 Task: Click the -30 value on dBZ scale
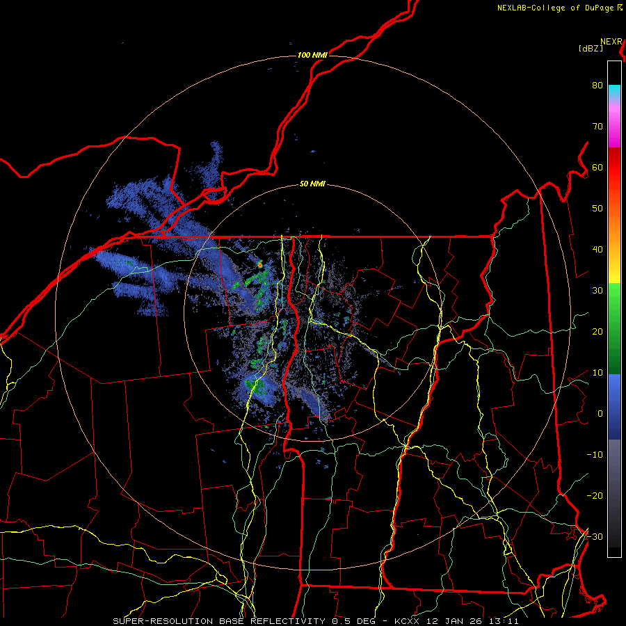[595, 537]
